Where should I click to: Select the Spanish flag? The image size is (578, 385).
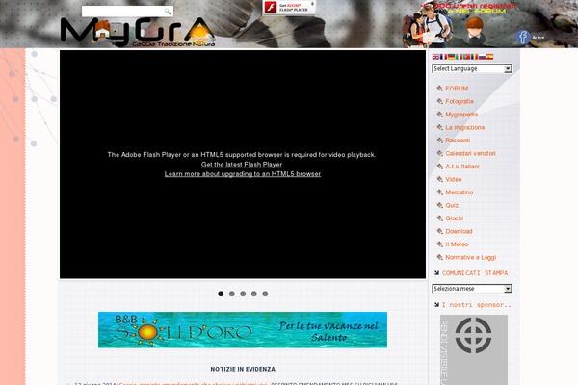coord(490,57)
